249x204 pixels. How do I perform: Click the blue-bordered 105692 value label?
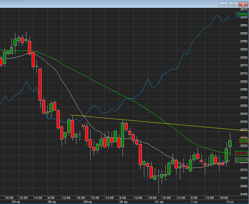pyautogui.click(x=242, y=14)
